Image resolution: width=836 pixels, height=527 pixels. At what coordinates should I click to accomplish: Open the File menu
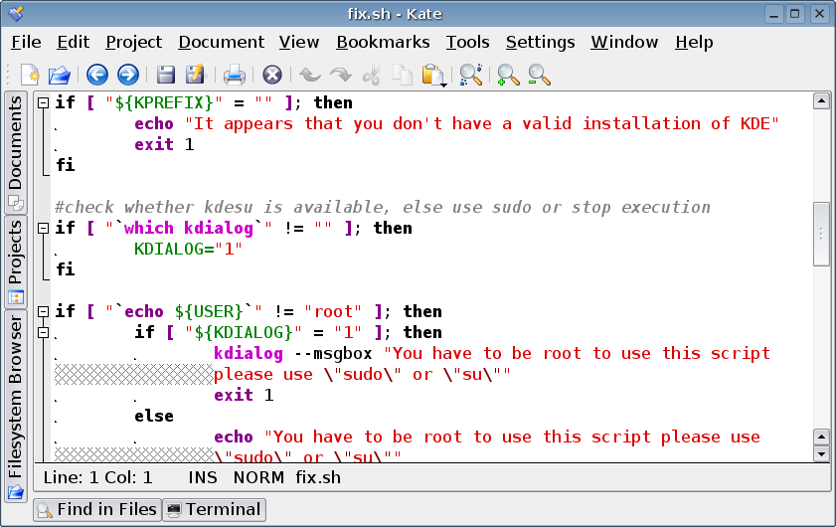tap(26, 42)
